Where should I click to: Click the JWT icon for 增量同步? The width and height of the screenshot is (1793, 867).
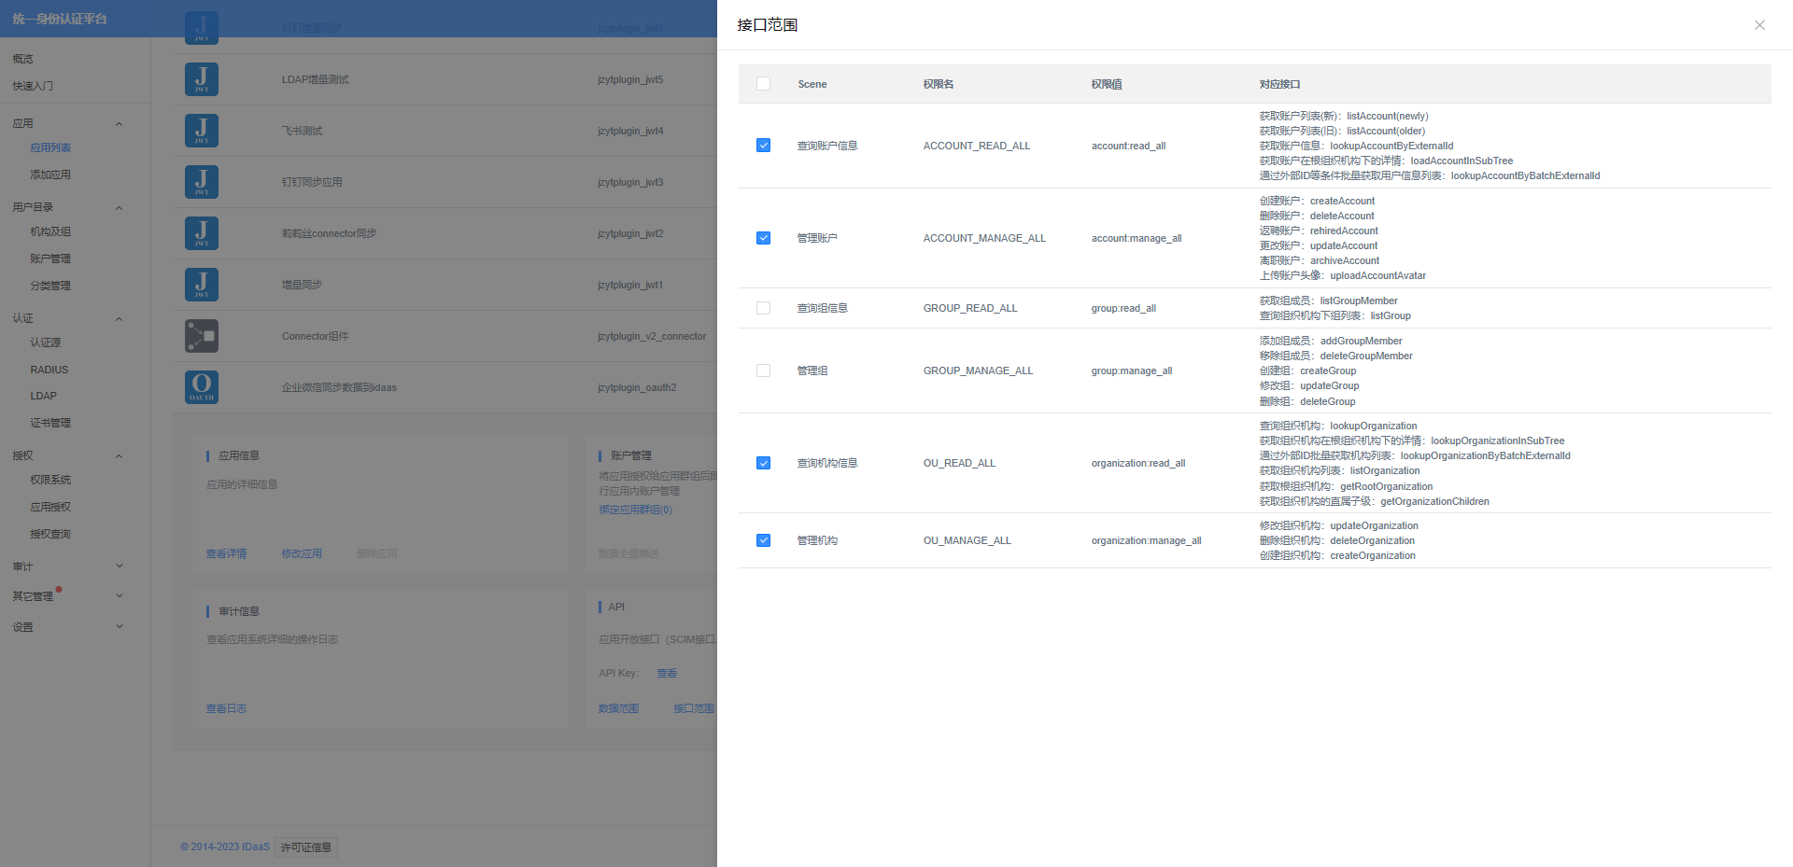point(202,285)
